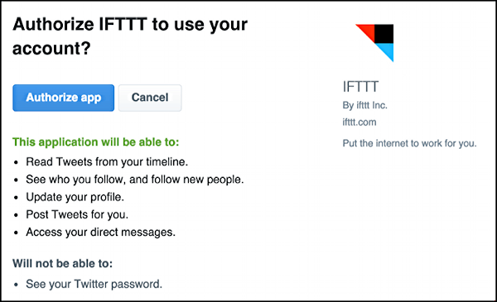
Task: Click "This application will be able to:" heading
Action: [96, 142]
